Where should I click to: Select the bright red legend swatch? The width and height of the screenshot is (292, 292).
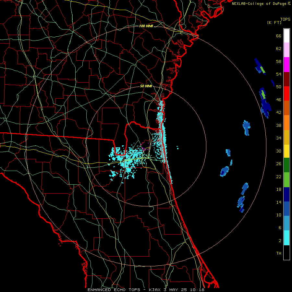pyautogui.click(x=286, y=93)
